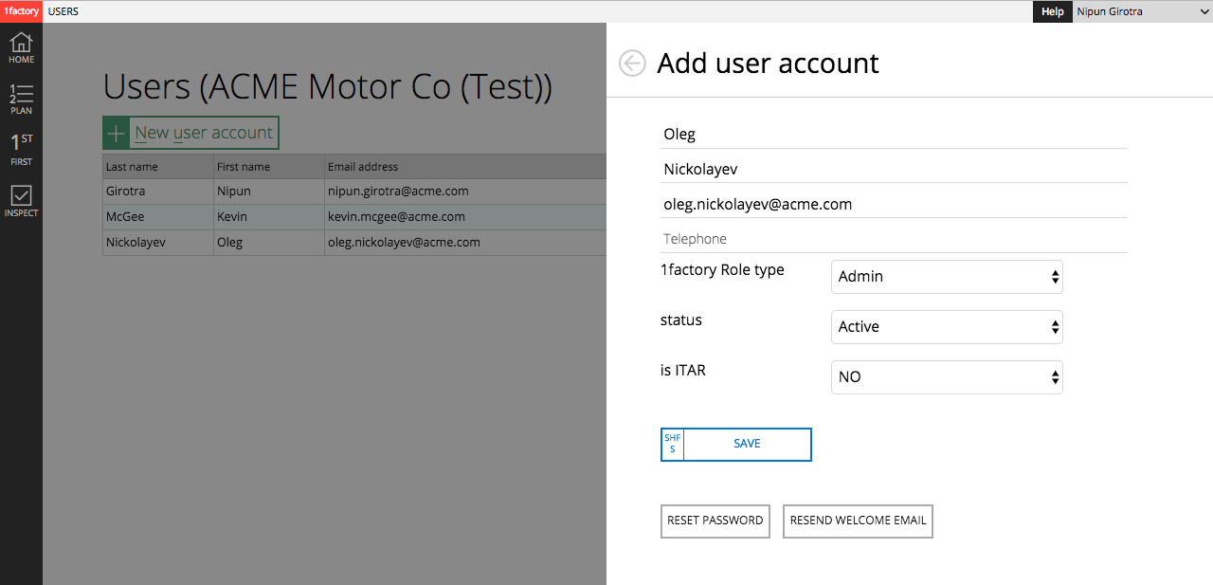Open the First sidebar icon
This screenshot has height=585, width=1213.
21,150
